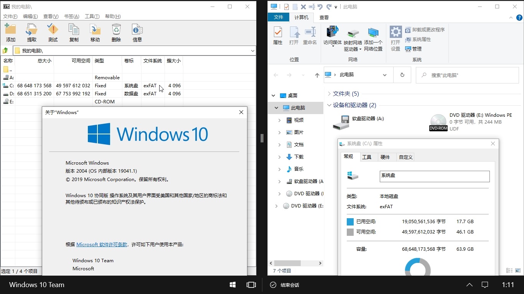Click the 添加一个网络位置 ribbon icon
Viewport: 524px width, 294px height.
pos(373,39)
